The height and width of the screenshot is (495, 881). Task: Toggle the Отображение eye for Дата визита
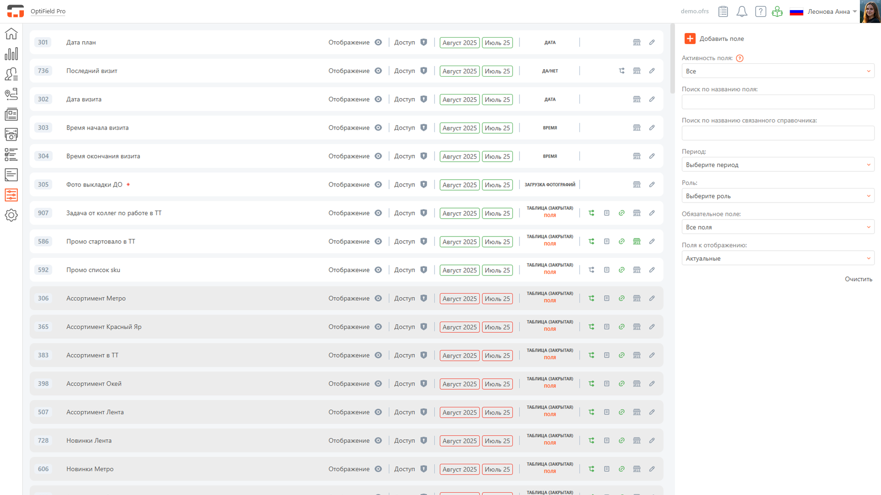[x=378, y=99]
